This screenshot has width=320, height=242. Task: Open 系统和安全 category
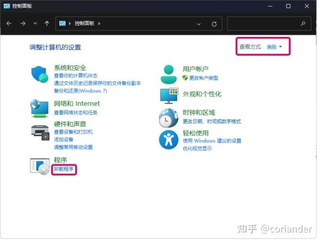tap(70, 68)
